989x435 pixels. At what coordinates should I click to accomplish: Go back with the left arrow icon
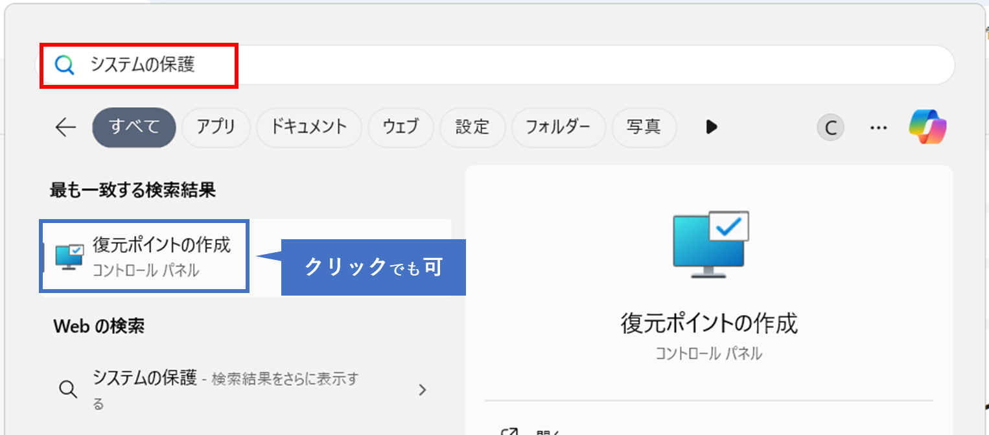click(x=65, y=128)
